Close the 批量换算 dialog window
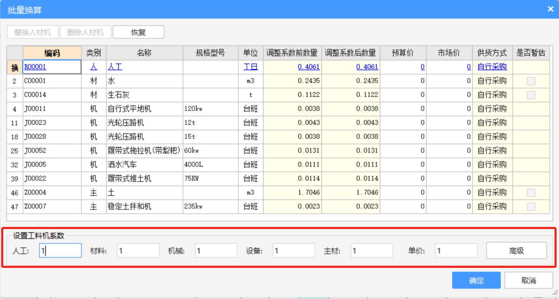 [x=550, y=9]
